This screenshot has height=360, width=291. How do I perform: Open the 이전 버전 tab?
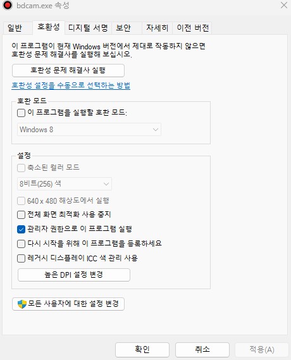[192, 28]
